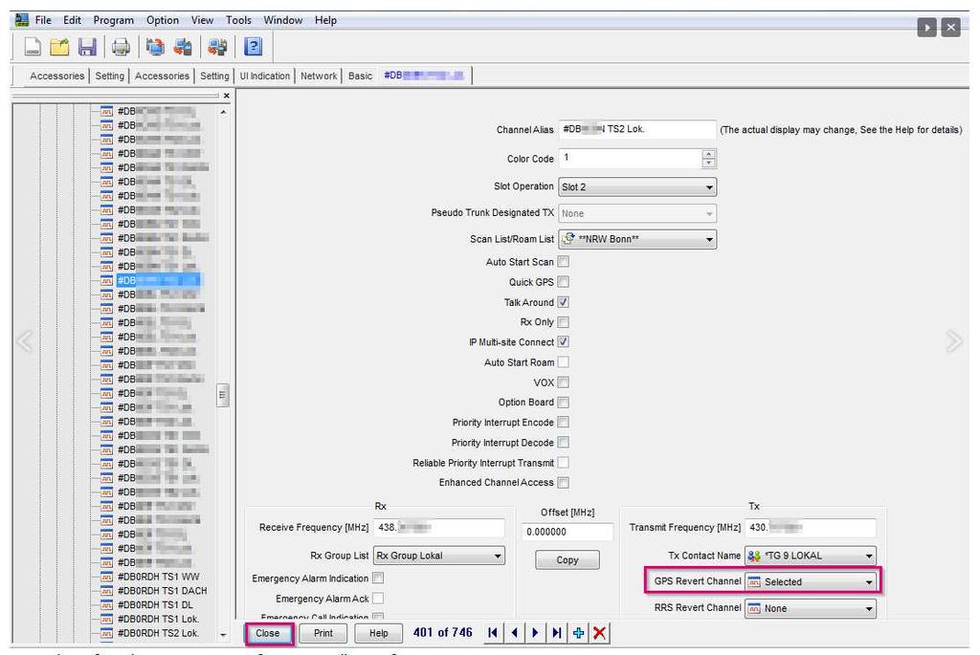Screen dimensions: 980x655
Task: Click the Print button at bottom
Action: [x=323, y=633]
